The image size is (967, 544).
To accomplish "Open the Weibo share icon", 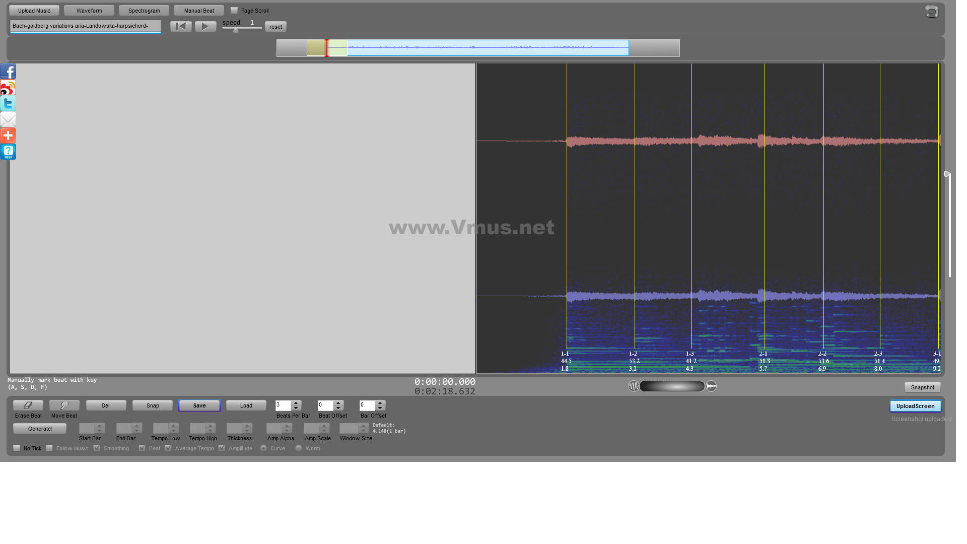I will 8,87.
